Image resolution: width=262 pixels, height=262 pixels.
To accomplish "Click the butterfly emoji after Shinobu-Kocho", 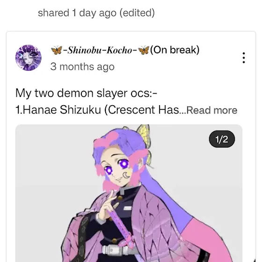I will pos(144,50).
